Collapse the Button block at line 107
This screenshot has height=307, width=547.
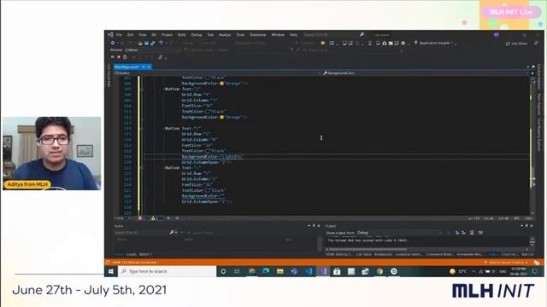pyautogui.click(x=142, y=89)
